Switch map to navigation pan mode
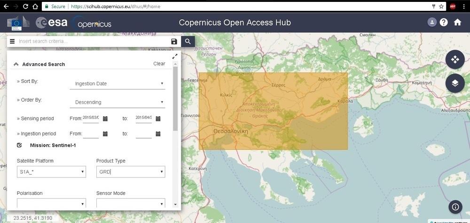470x223 pixels. pyautogui.click(x=455, y=59)
